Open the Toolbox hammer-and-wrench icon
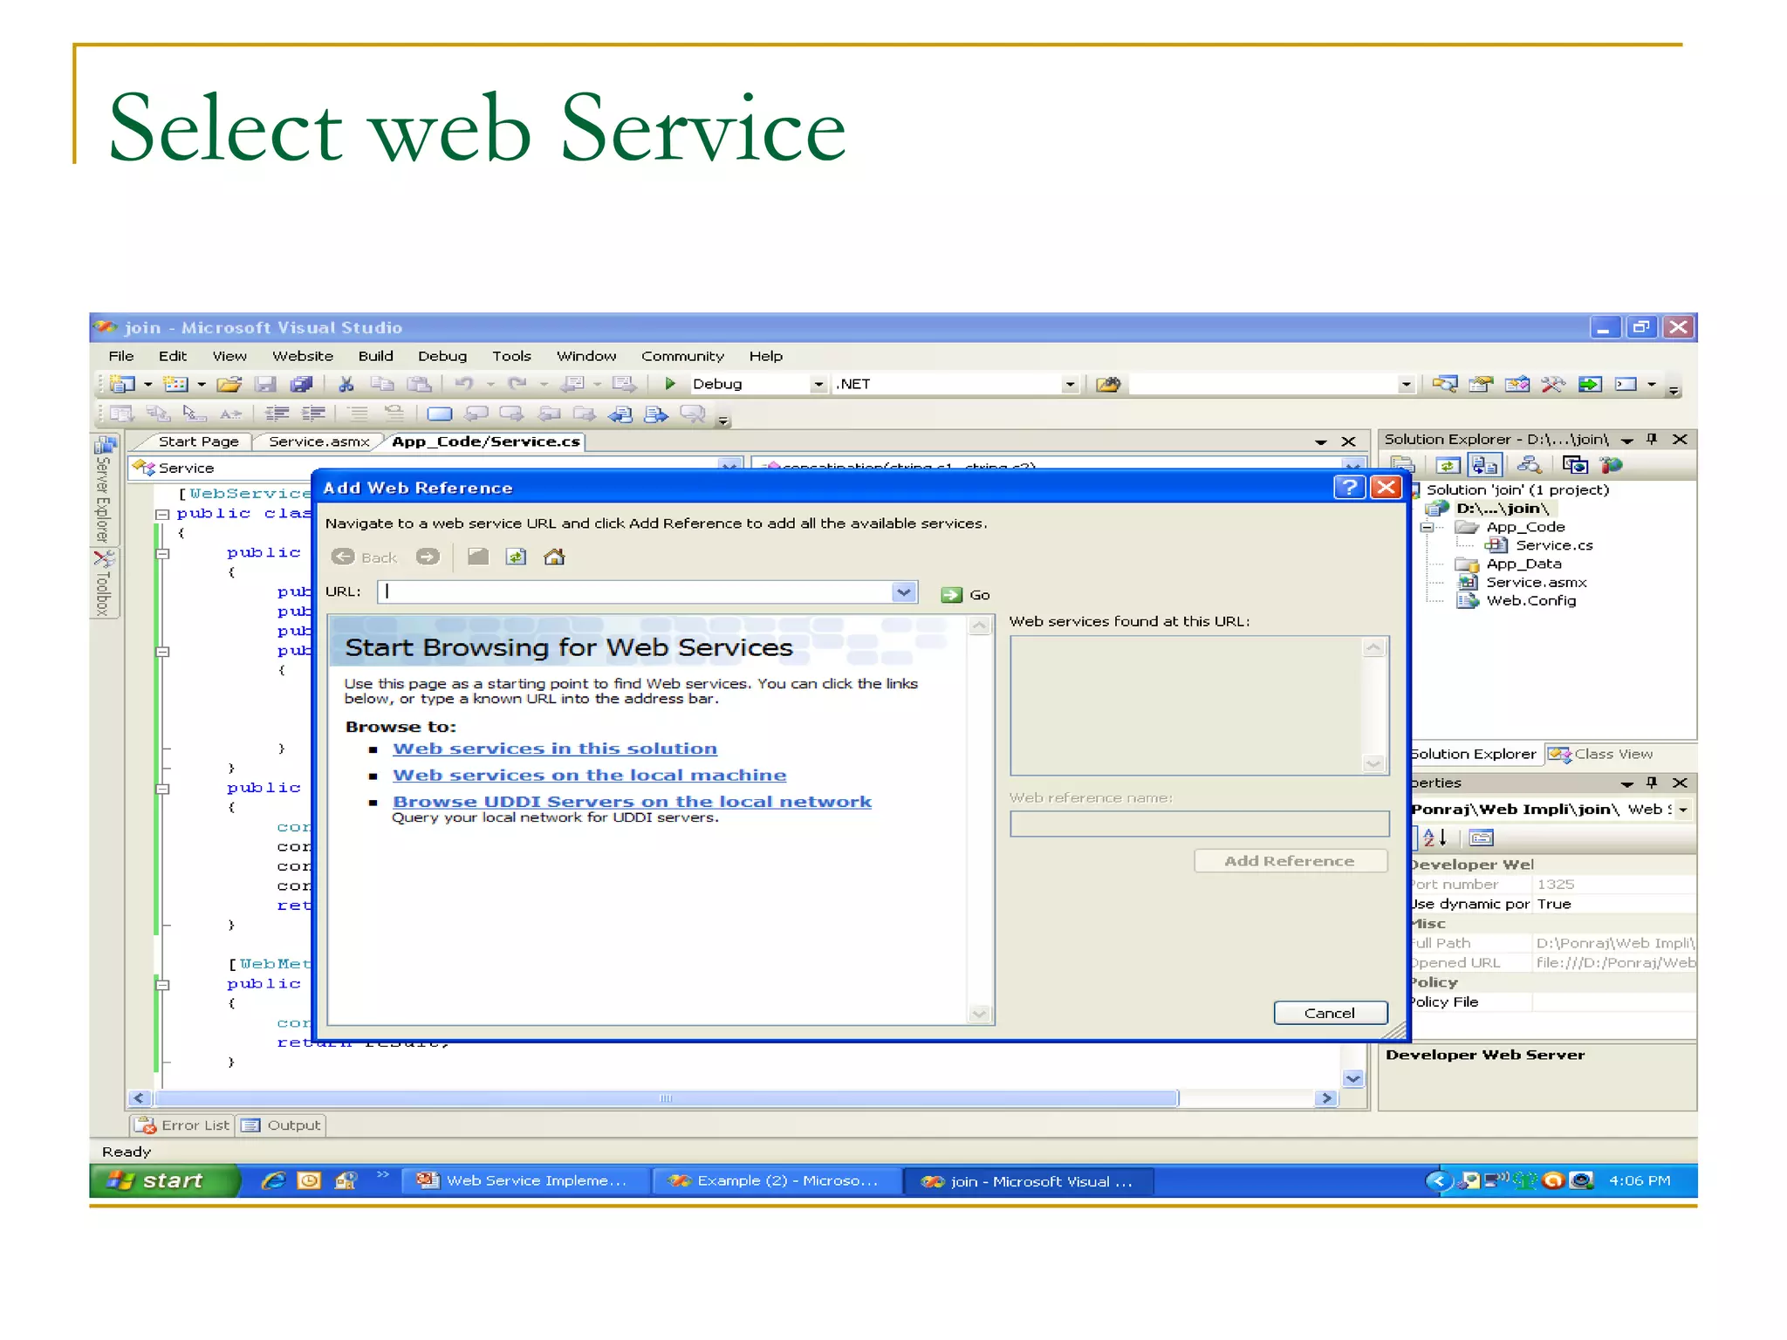The width and height of the screenshot is (1787, 1340). pyautogui.click(x=1553, y=384)
